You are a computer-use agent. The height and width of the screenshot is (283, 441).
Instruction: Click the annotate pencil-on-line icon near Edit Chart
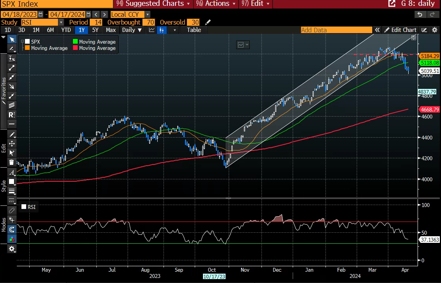424,30
